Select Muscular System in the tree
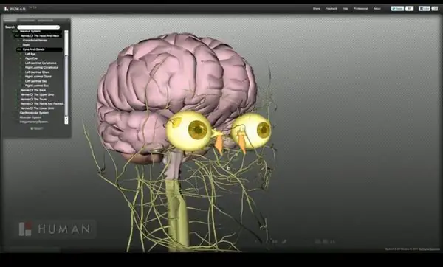 [30, 117]
